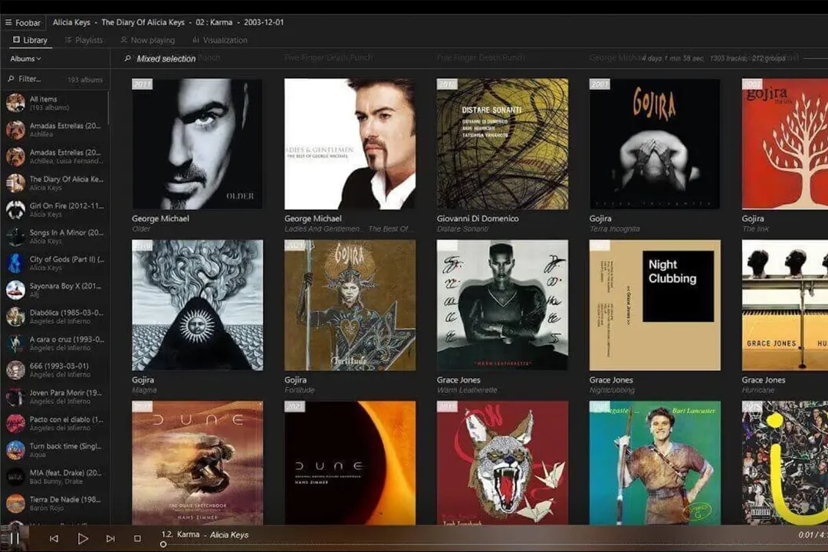828x552 pixels.
Task: Open Gojira The Link cover
Action: [x=785, y=143]
